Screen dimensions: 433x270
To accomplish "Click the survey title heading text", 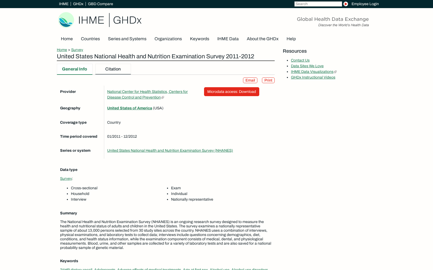I will 156,56.
